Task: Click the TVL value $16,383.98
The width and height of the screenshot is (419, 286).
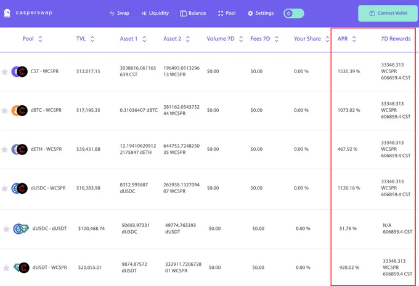Action: pyautogui.click(x=88, y=188)
